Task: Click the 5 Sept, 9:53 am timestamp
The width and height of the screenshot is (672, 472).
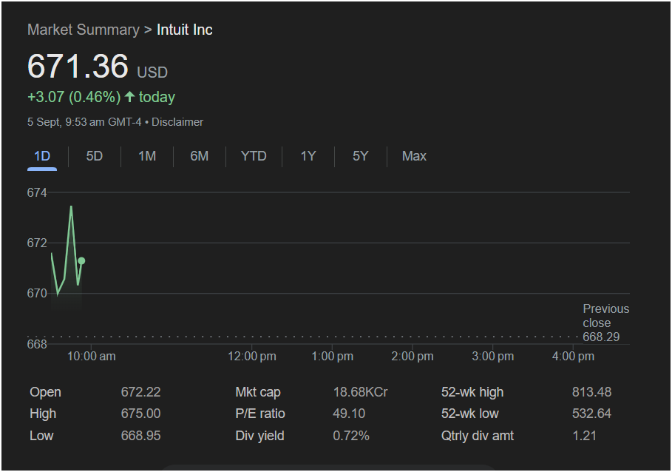Action: coord(84,122)
